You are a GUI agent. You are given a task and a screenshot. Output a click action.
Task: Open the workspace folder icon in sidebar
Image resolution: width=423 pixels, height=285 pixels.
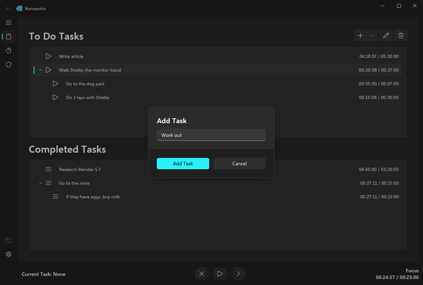click(9, 240)
